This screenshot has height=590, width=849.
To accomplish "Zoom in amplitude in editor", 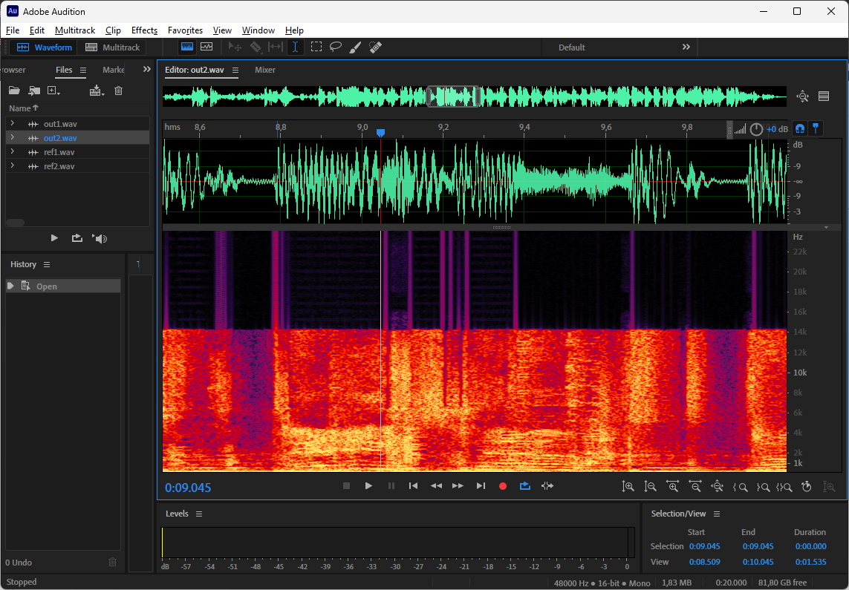I will (628, 487).
